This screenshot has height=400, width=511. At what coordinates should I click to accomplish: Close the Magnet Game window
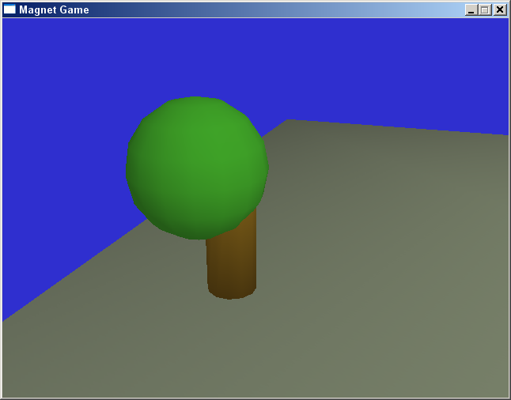coord(500,9)
